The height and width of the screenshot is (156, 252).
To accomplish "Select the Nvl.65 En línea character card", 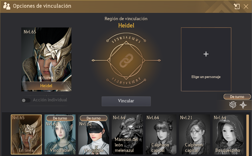I will [26, 134].
